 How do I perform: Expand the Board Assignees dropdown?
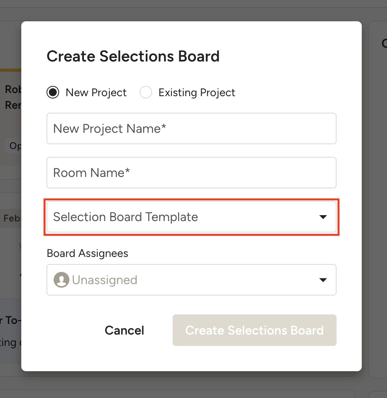tap(191, 280)
